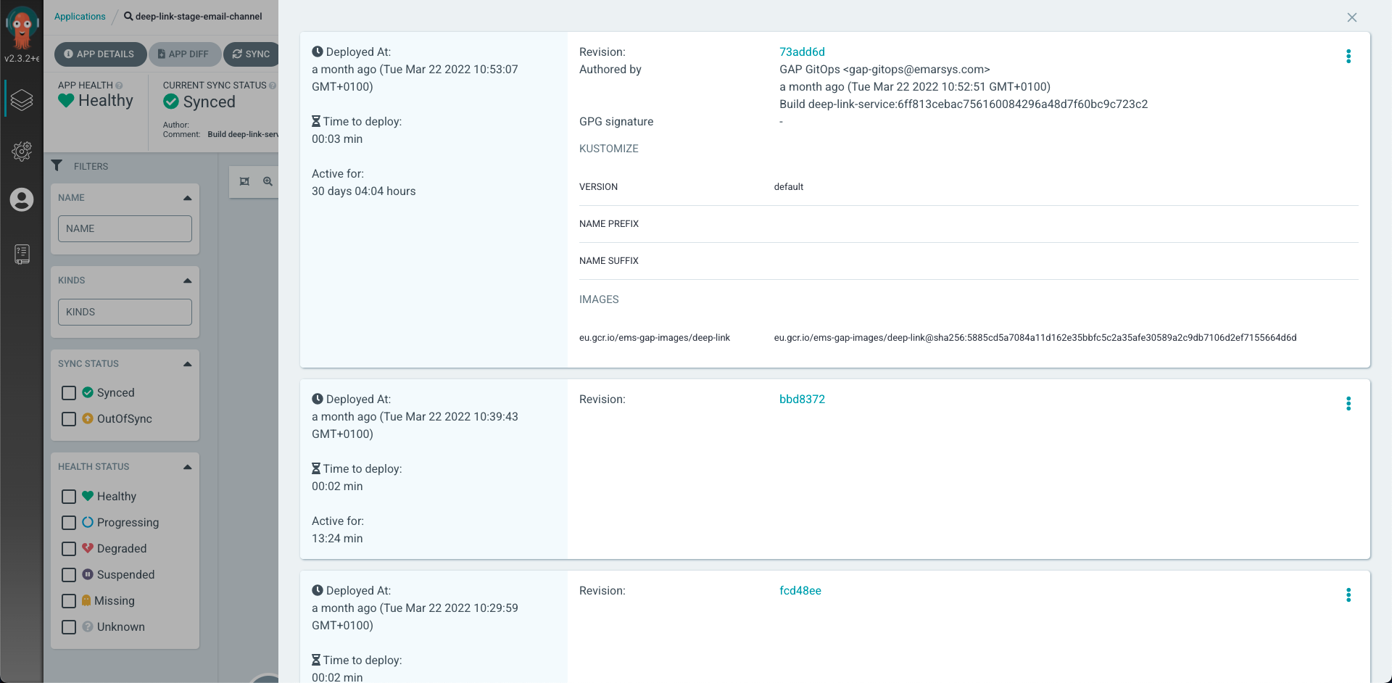
Task: Collapse the NAME filter section
Action: (x=188, y=198)
